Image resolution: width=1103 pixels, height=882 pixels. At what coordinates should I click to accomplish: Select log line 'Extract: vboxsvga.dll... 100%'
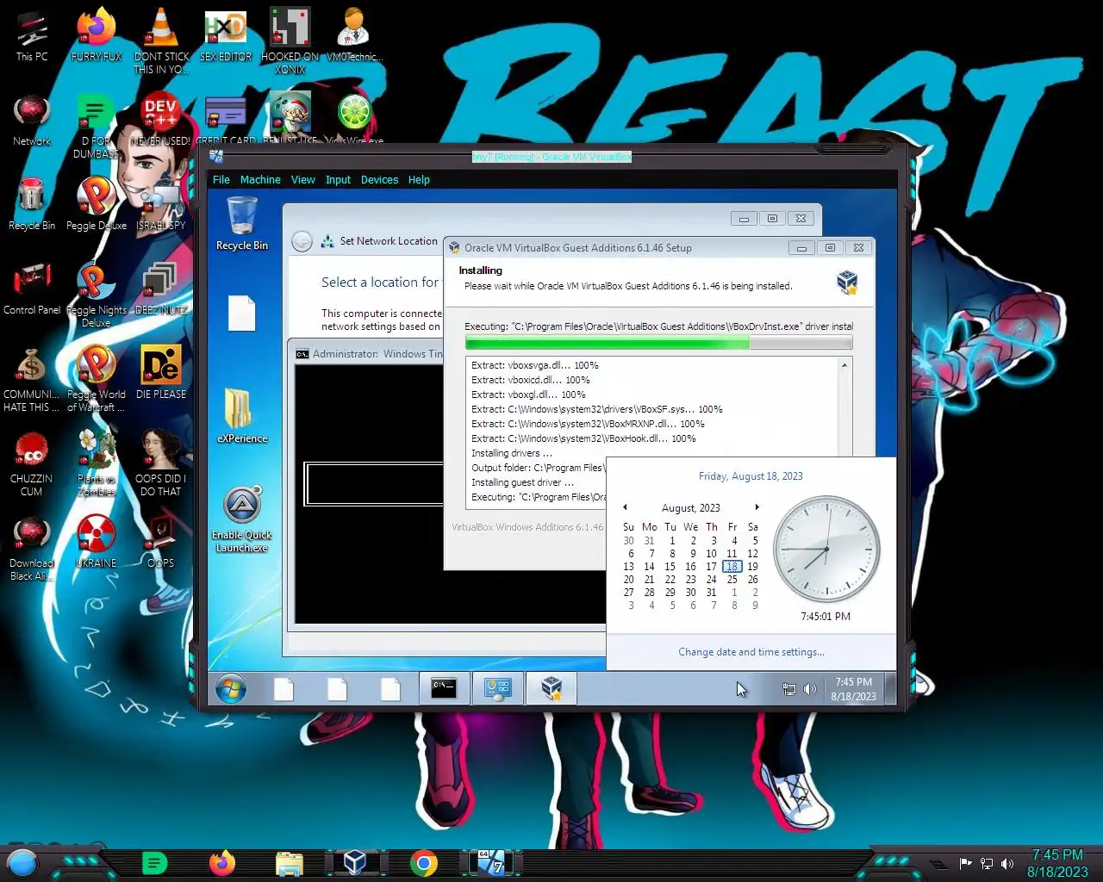[534, 365]
